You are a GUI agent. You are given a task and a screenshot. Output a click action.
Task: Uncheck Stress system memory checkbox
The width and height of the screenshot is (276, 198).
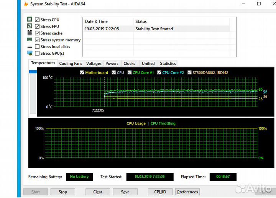(x=37, y=40)
